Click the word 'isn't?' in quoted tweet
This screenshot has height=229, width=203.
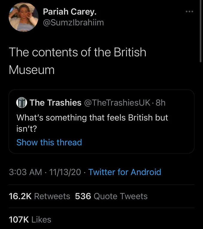(x=27, y=129)
